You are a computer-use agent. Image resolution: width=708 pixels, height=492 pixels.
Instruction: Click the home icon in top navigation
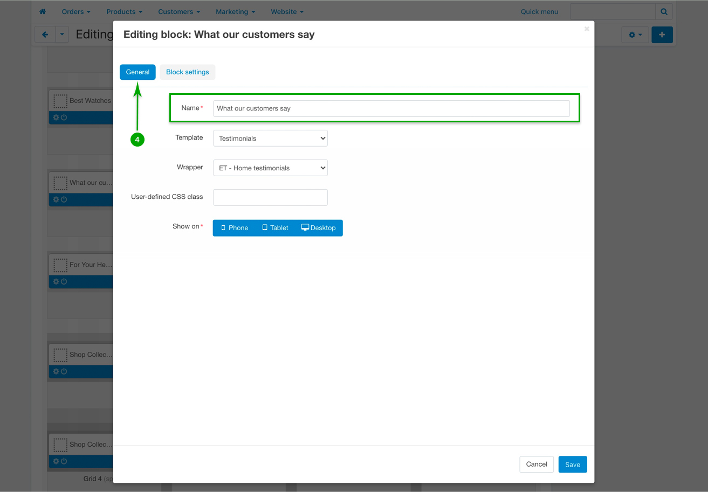(x=43, y=11)
